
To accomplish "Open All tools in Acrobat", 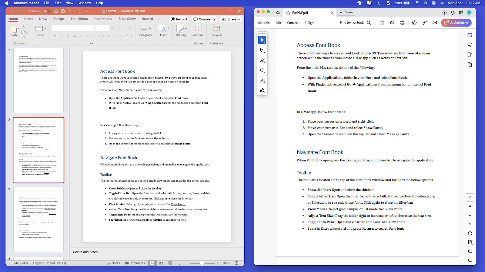I will (x=263, y=23).
